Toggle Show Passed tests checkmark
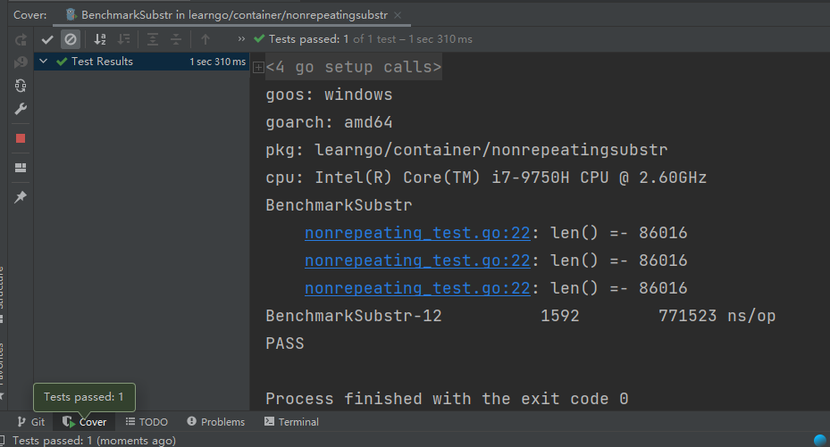The height and width of the screenshot is (447, 830). click(47, 39)
